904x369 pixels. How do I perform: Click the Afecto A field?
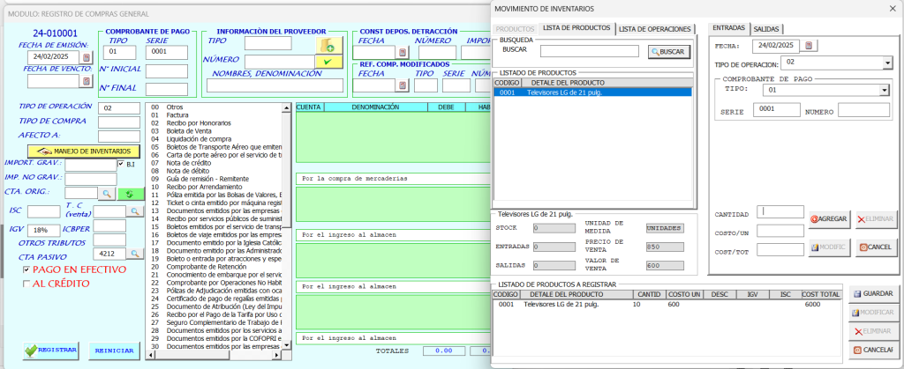pyautogui.click(x=119, y=137)
